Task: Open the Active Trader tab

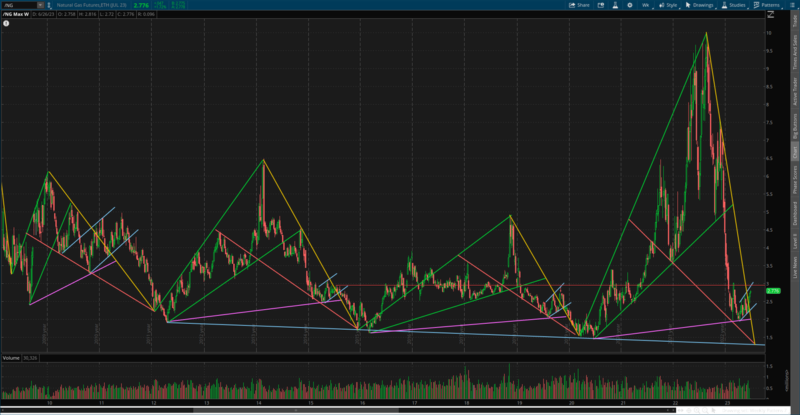Action: coord(794,91)
